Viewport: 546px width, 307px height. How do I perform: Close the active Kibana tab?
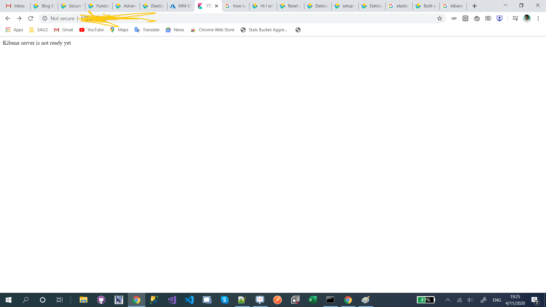216,6
